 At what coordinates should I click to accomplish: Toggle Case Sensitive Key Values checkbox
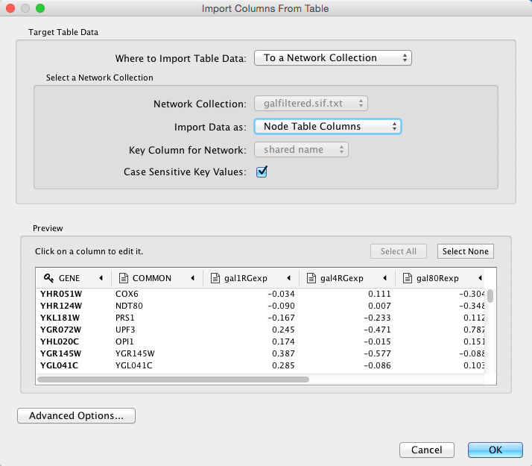click(262, 171)
